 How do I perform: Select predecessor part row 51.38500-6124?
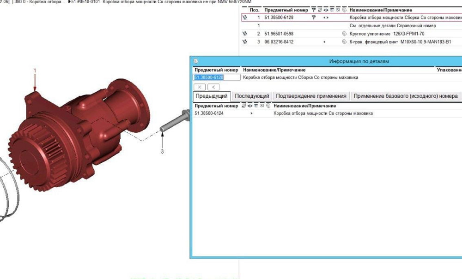[209, 113]
